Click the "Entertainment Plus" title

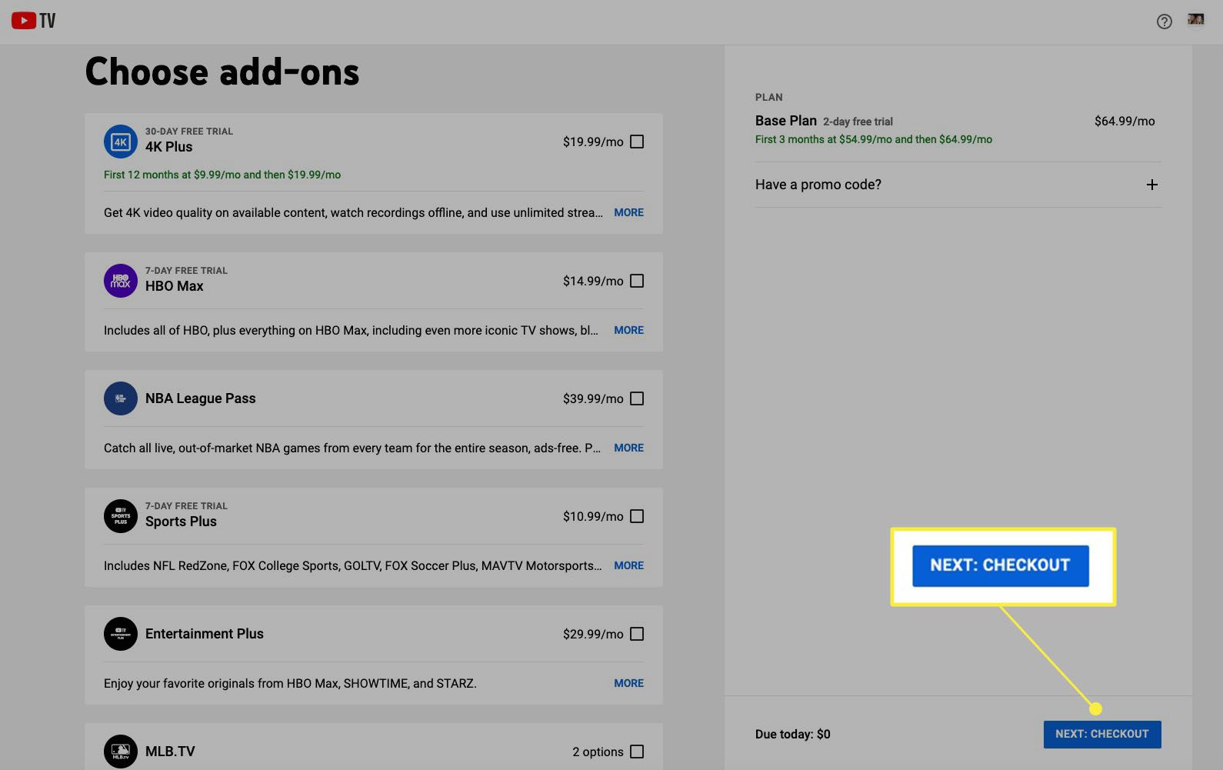pyautogui.click(x=205, y=634)
